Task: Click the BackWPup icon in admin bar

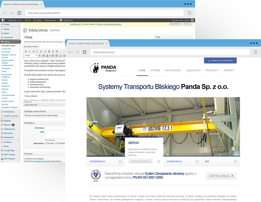Action: (x=61, y=20)
